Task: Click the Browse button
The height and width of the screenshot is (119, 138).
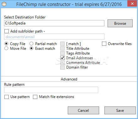Action: [x=120, y=23]
